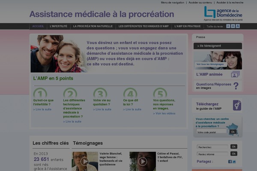
Task: Open the Presse link
Action: click(x=200, y=37)
